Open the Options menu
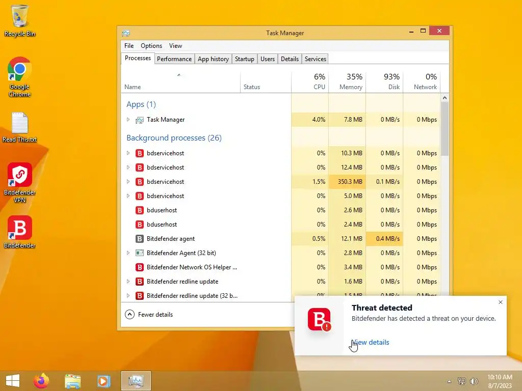Screen dimensions: 522x391 [x=151, y=46]
